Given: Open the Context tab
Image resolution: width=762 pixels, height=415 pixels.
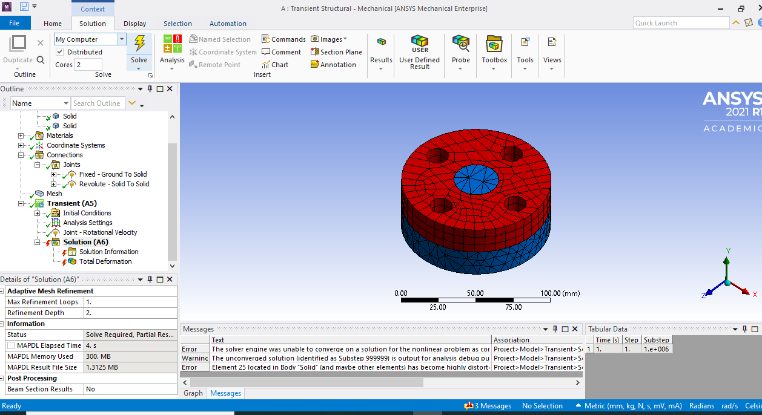Looking at the screenshot, I should coord(93,9).
